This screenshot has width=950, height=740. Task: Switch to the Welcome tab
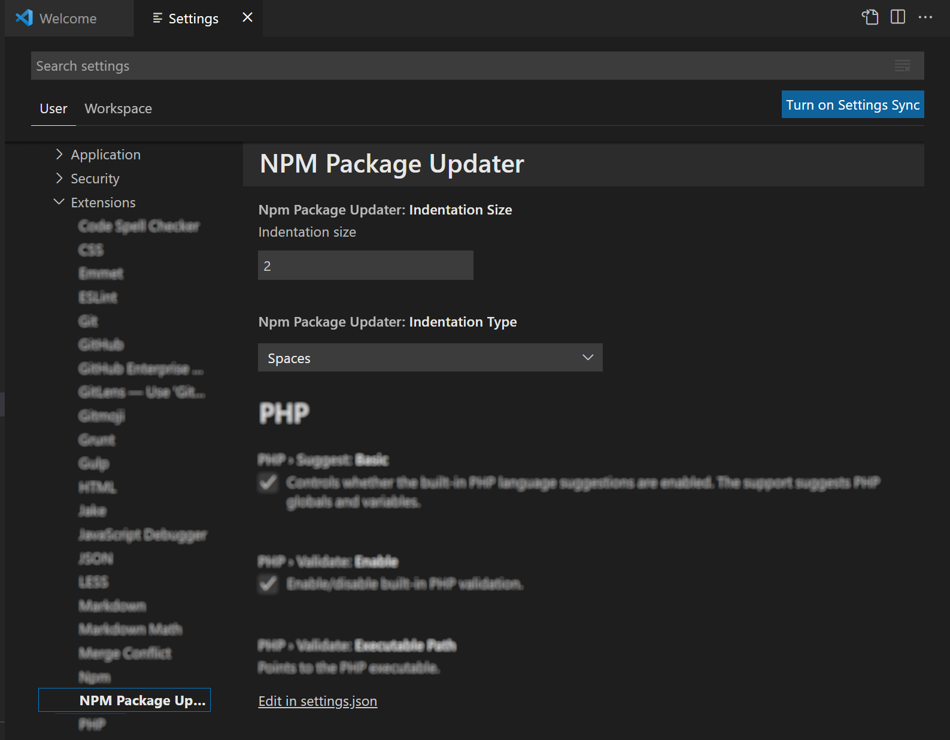(x=68, y=19)
